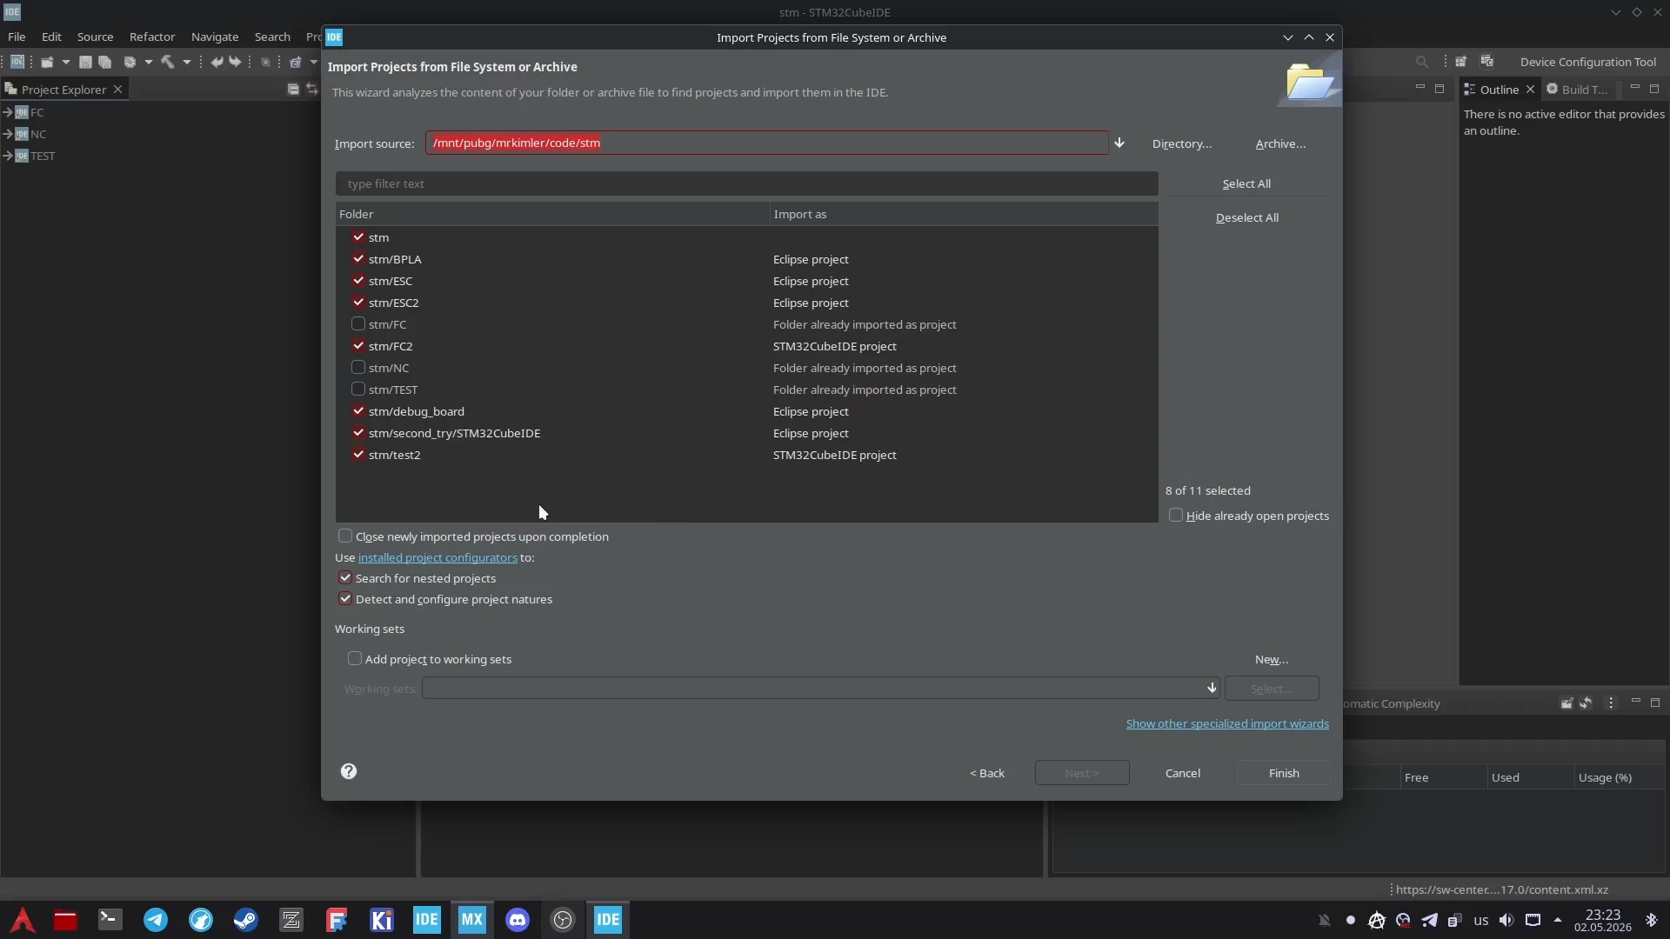The height and width of the screenshot is (939, 1670).
Task: Toggle Search for nested projects checkbox
Action: click(345, 577)
